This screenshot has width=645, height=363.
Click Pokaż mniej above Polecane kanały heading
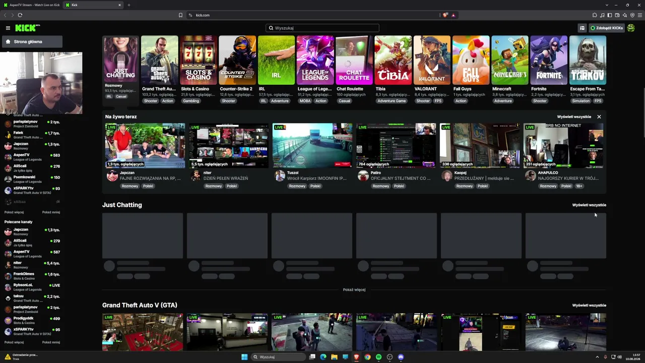coord(51,212)
